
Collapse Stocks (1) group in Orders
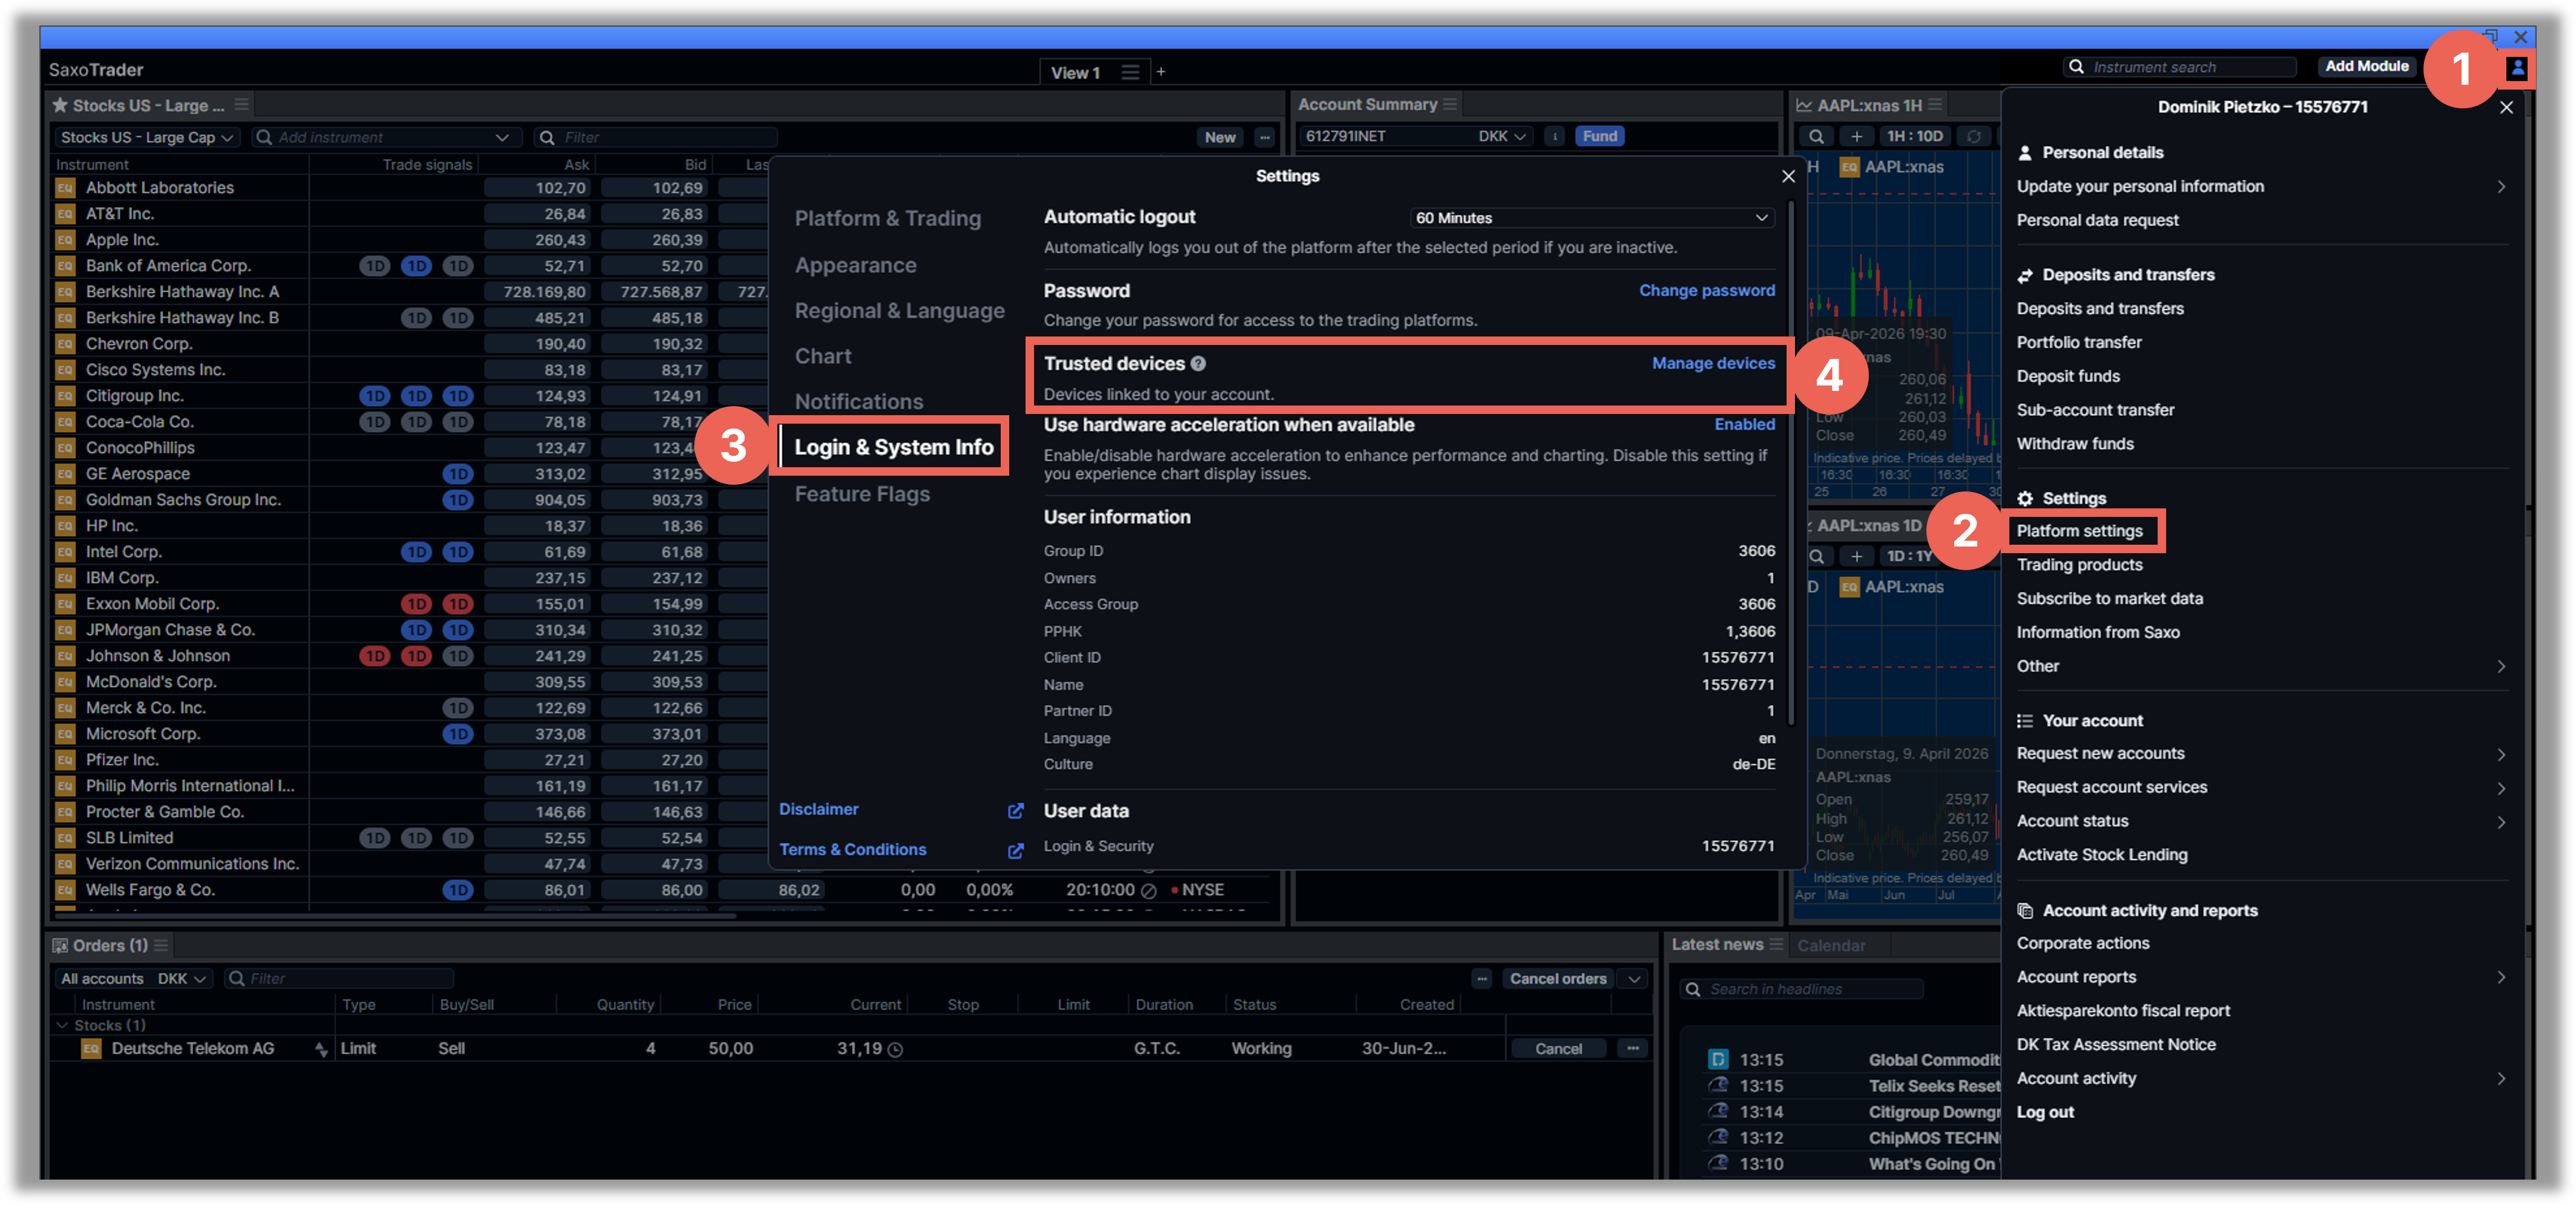(62, 1025)
